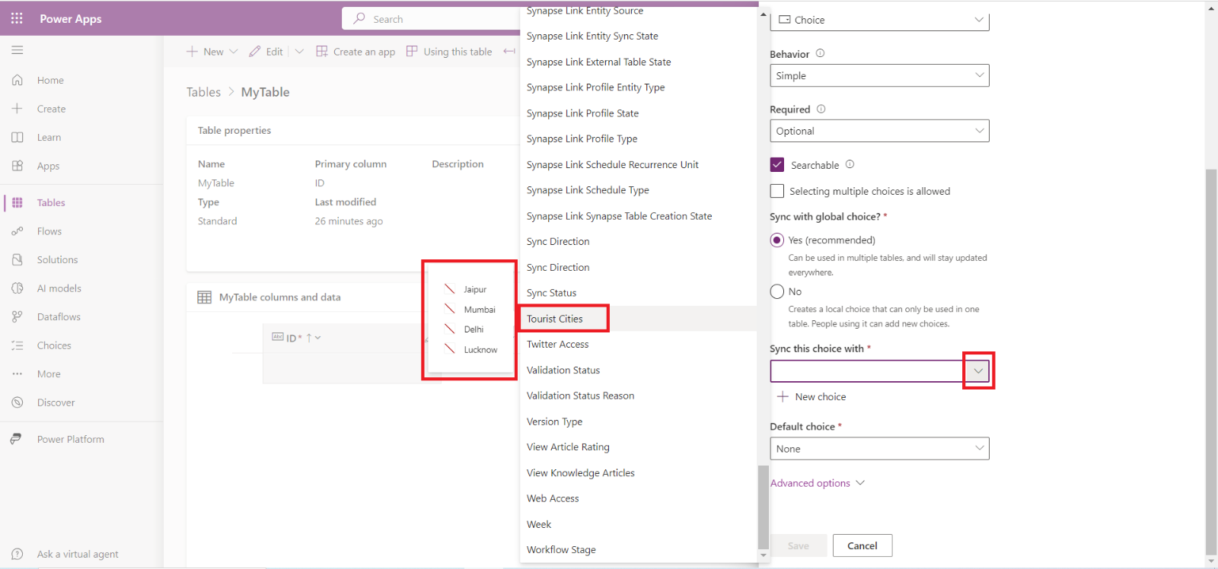Screen dimensions: 1218x569
Task: Open the AI models sidebar icon
Action: pyautogui.click(x=17, y=288)
